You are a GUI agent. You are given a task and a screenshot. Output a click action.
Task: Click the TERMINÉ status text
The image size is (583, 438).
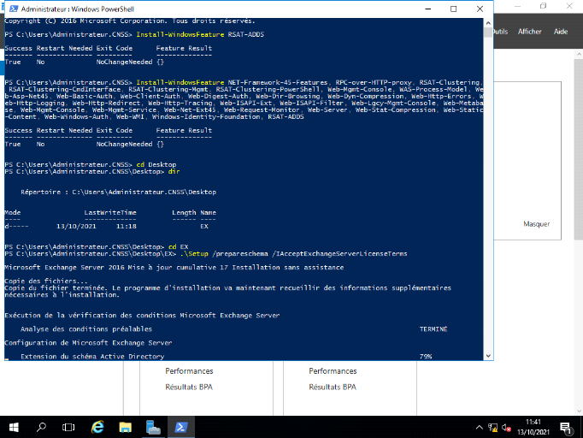[433, 329]
